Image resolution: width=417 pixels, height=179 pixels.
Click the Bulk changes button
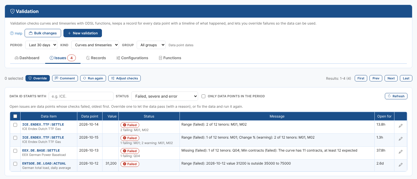click(x=43, y=33)
